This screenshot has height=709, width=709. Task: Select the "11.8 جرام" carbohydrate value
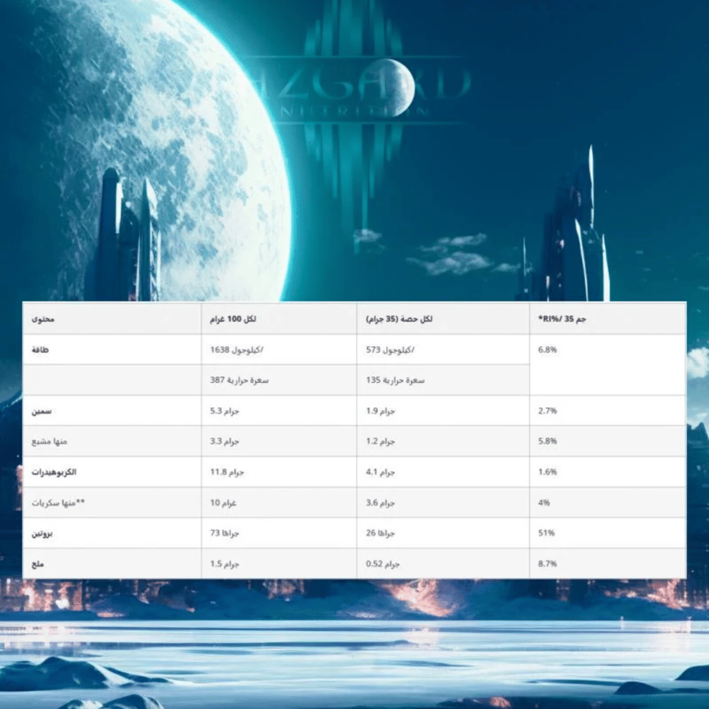coord(227,472)
